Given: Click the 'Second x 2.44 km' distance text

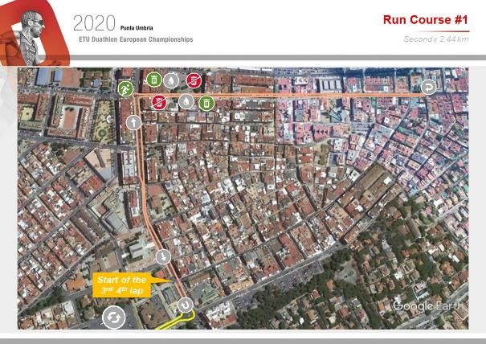Looking at the screenshot, I should pos(436,39).
